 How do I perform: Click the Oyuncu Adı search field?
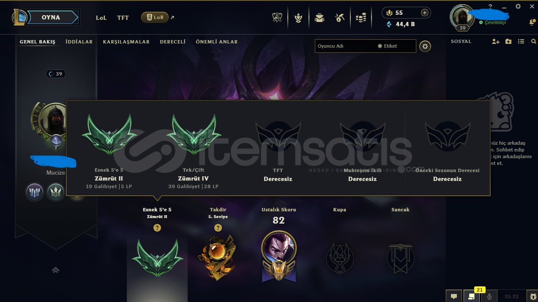coord(343,46)
